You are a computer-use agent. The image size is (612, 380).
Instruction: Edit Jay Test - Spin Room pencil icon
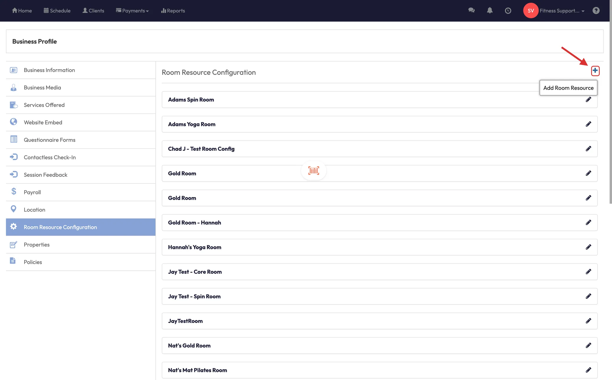[588, 296]
